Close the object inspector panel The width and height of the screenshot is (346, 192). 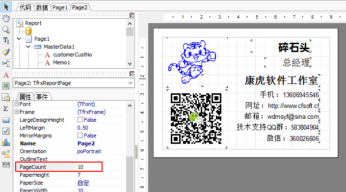[x=132, y=74]
